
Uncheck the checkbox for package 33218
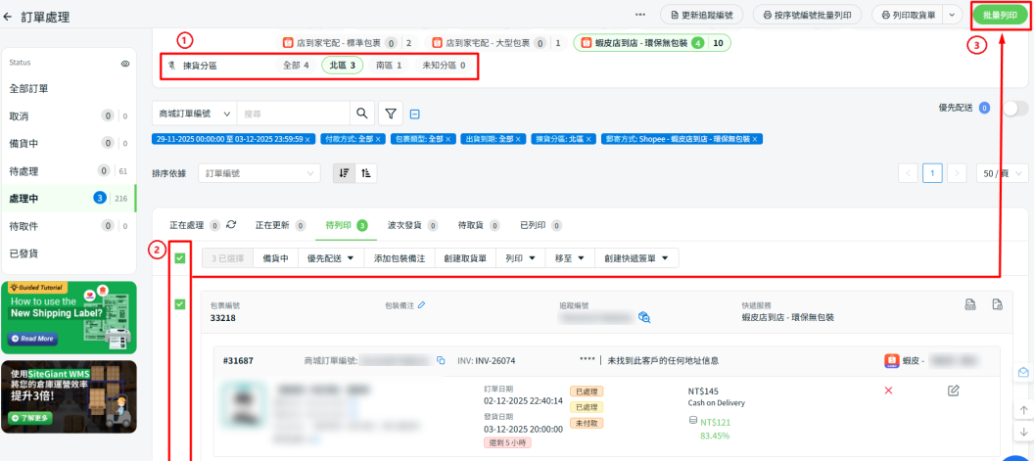[180, 304]
